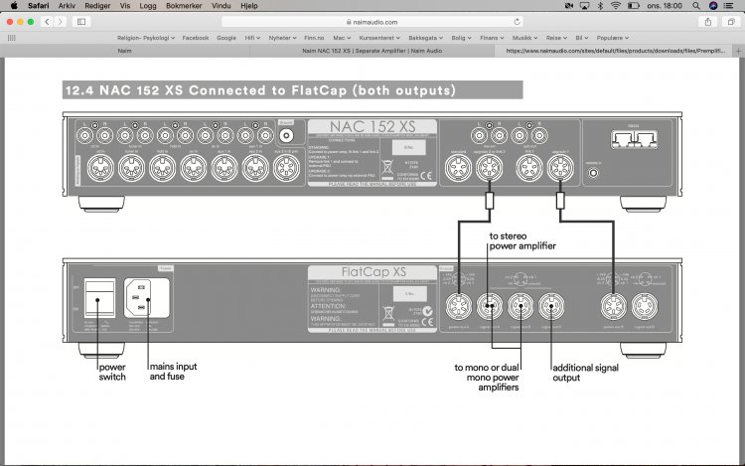Open Spotlight search in menu bar
The height and width of the screenshot is (466, 745).
pyautogui.click(x=696, y=6)
